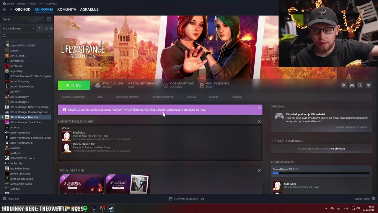Click the green HRÁT play button
This screenshot has height=213, width=378.
74,85
